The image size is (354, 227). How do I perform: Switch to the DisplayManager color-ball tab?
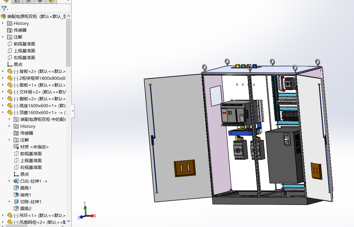coord(51,1)
